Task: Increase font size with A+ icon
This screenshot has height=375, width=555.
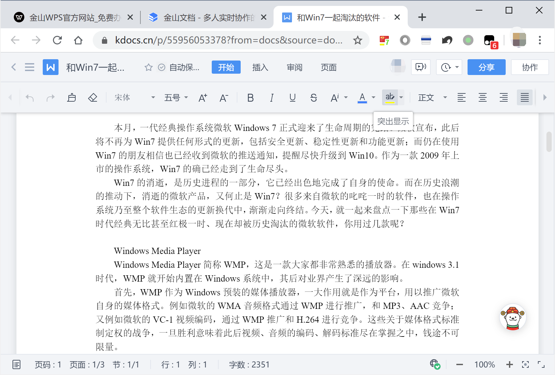Action: pyautogui.click(x=203, y=98)
